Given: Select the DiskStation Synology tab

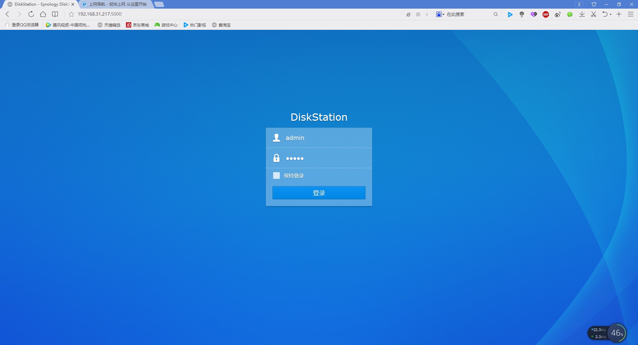Looking at the screenshot, I should click(40, 4).
